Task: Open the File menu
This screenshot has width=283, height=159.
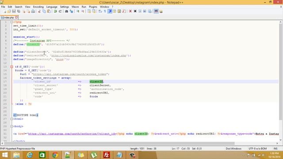Action: coord(3,7)
